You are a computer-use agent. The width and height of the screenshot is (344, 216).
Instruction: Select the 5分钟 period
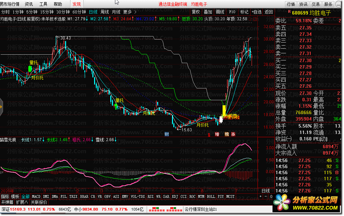32,12
